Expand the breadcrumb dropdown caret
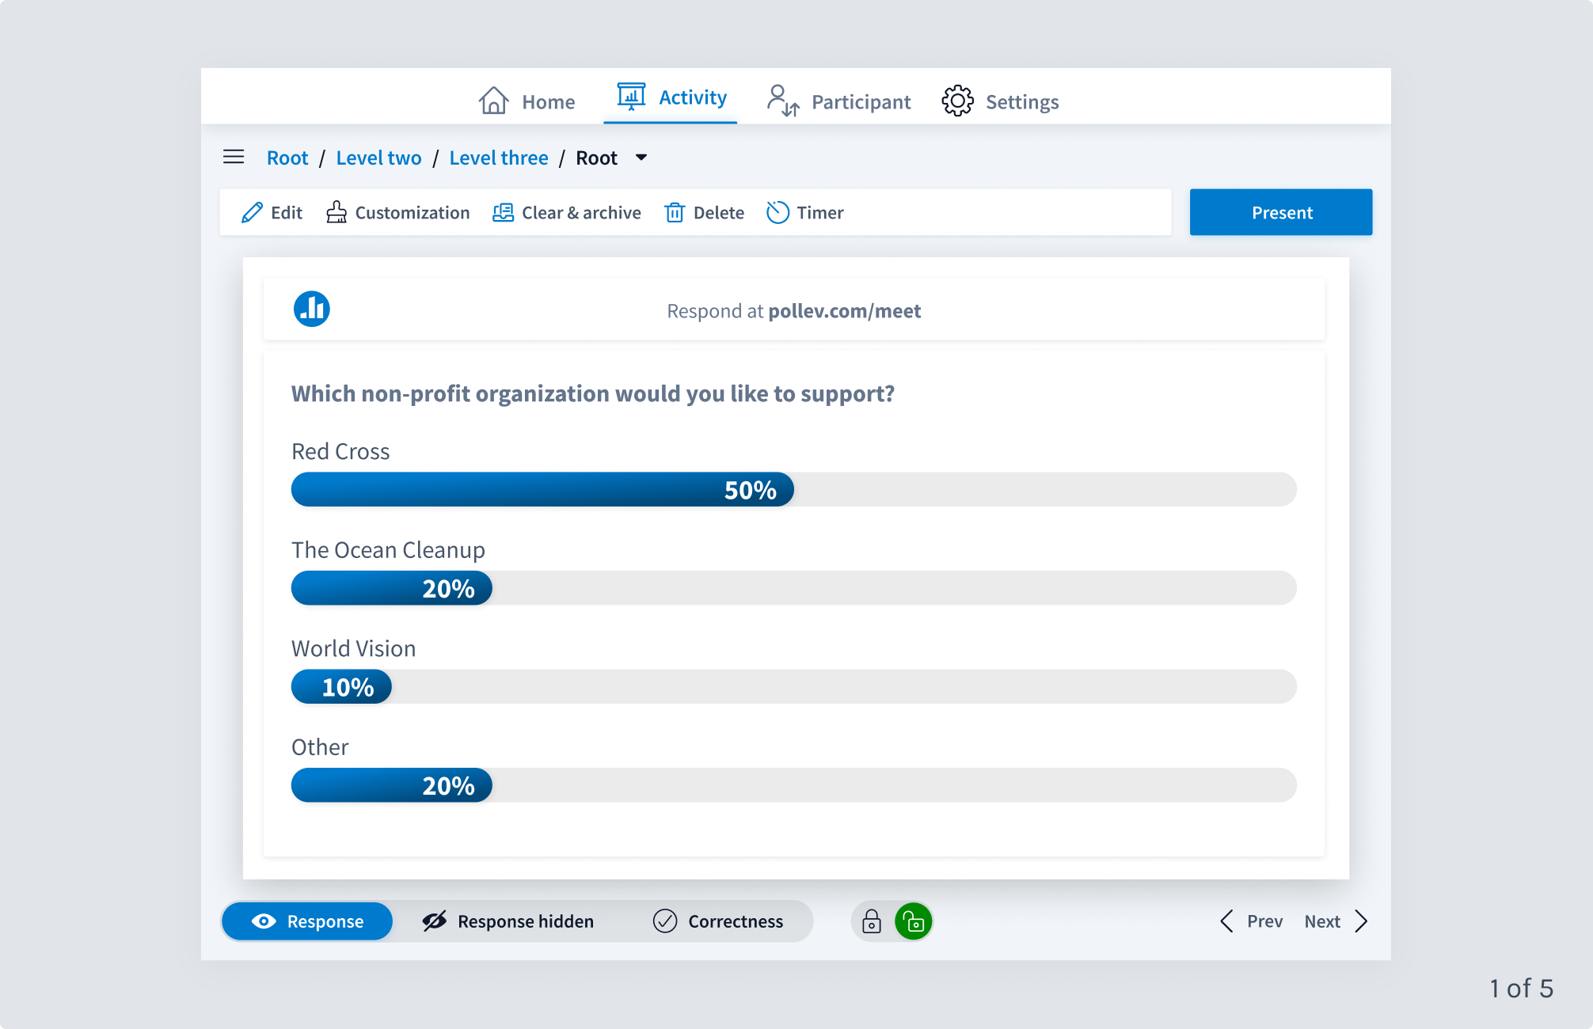Image resolution: width=1593 pixels, height=1029 pixels. tap(641, 158)
